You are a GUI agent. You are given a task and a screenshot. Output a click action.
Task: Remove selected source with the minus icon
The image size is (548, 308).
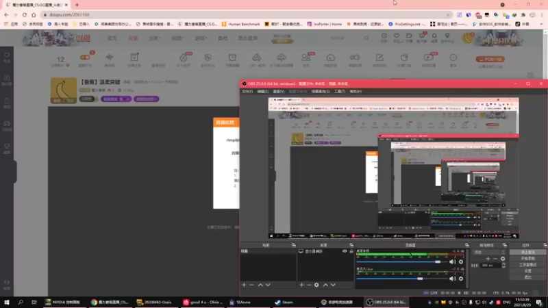click(x=309, y=285)
